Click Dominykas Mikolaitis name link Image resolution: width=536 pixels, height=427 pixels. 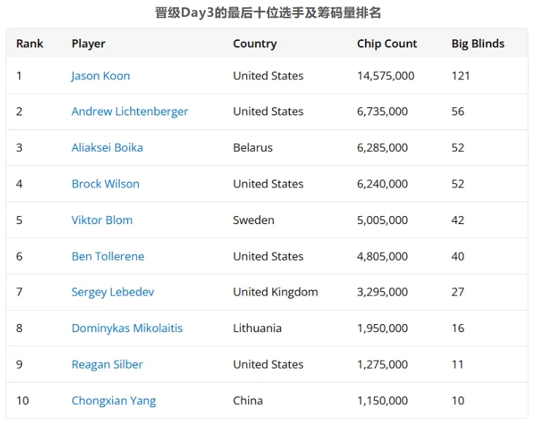(x=127, y=328)
